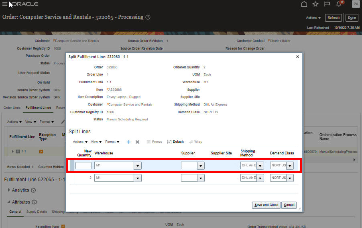Click exception icon in row 1-1
Screen dimensions: 362x228
tap(41, 152)
